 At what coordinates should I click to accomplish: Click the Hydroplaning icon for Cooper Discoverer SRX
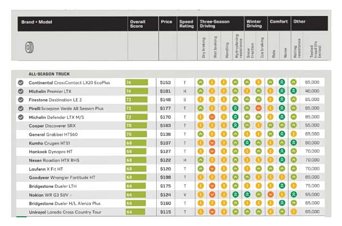[235, 125]
